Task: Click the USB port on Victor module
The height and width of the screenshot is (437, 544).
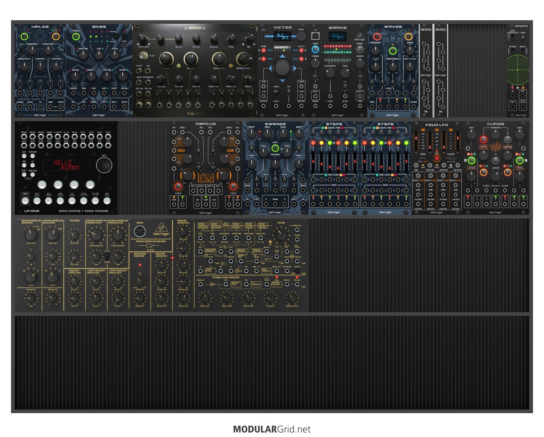Action: [264, 36]
